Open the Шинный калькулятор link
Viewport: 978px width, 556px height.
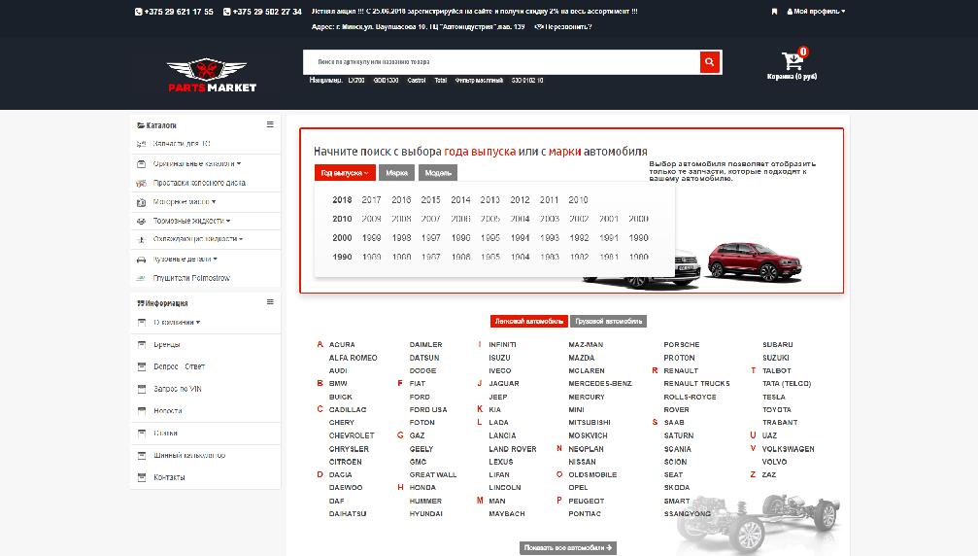click(189, 456)
